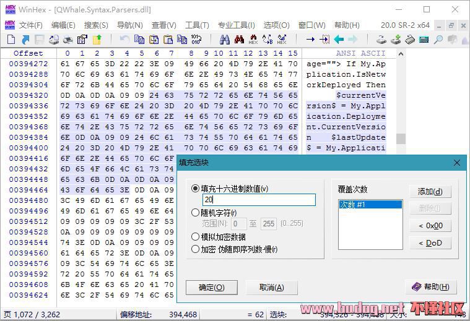Open the 编辑(E) menu
This screenshot has width=470, height=321.
63,25
